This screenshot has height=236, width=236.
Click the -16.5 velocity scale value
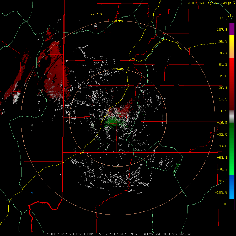(x=222, y=123)
